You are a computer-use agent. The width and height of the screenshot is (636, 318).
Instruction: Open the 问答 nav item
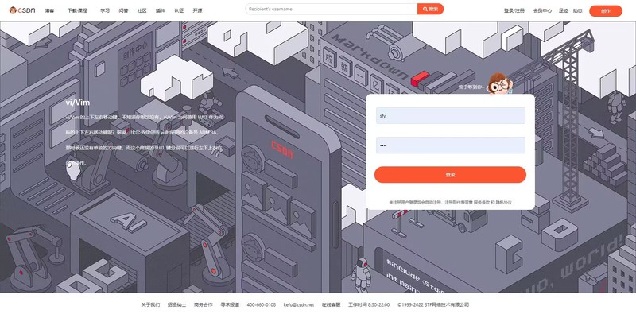tap(124, 11)
